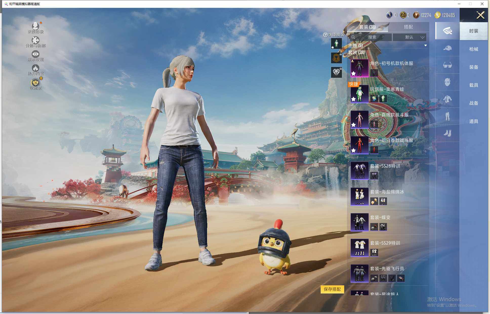This screenshot has height=314, width=490.
Task: Select the hat category icon
Action: [447, 48]
